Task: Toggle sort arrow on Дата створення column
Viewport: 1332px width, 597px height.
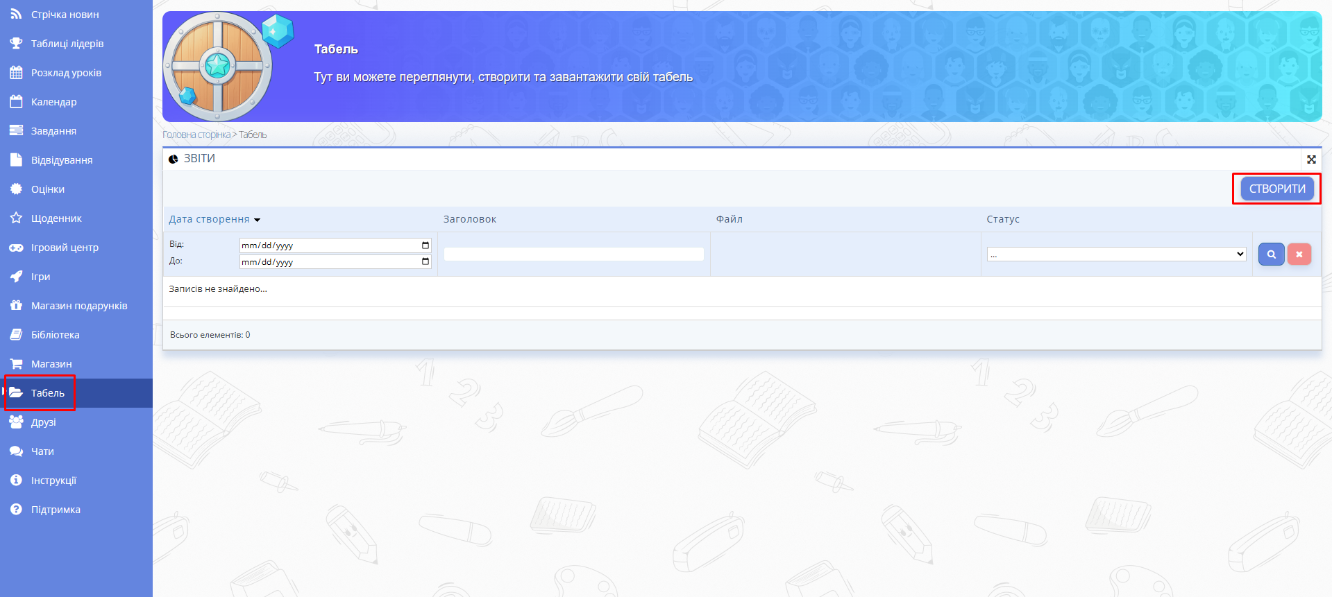Action: [257, 220]
